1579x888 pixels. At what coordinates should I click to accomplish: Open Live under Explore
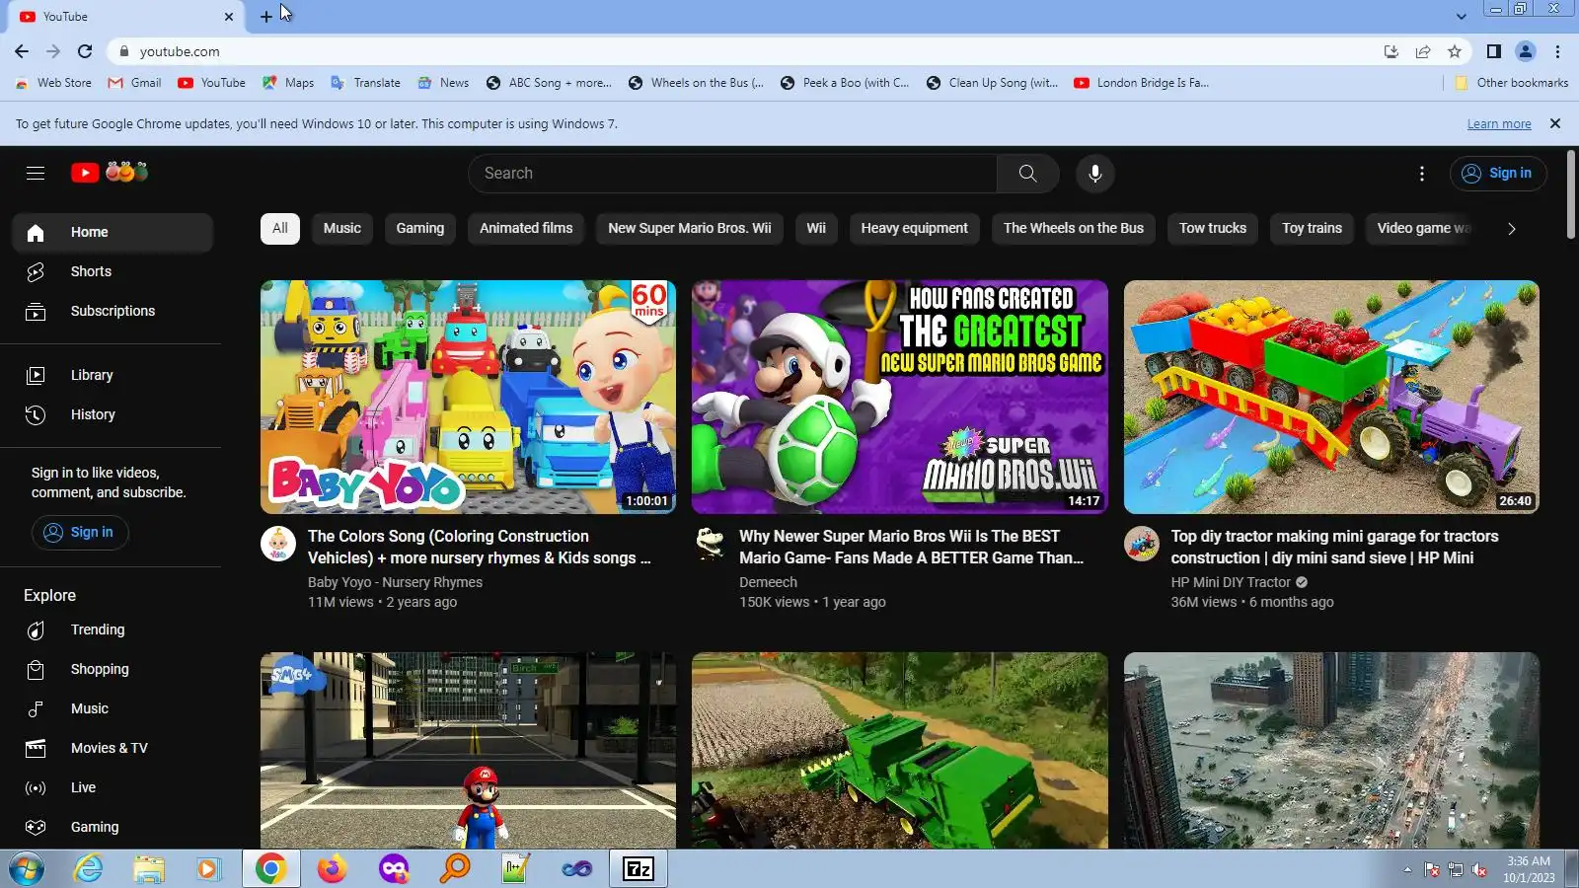(x=113, y=787)
